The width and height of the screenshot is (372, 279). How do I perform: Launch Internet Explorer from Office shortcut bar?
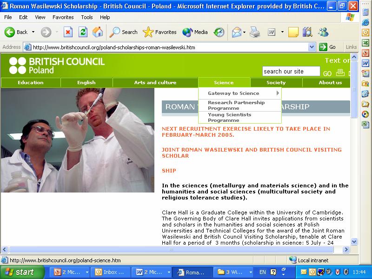365,22
